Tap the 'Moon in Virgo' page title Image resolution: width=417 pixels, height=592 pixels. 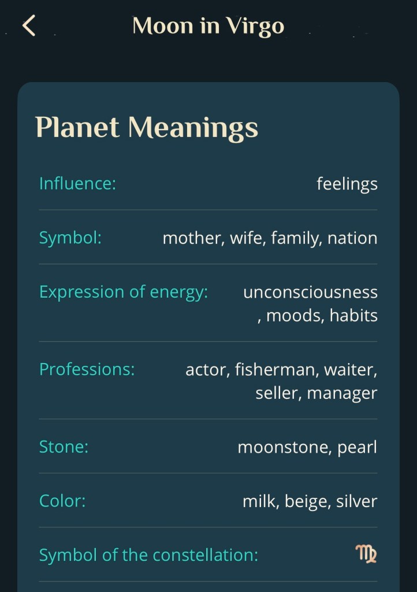click(208, 26)
